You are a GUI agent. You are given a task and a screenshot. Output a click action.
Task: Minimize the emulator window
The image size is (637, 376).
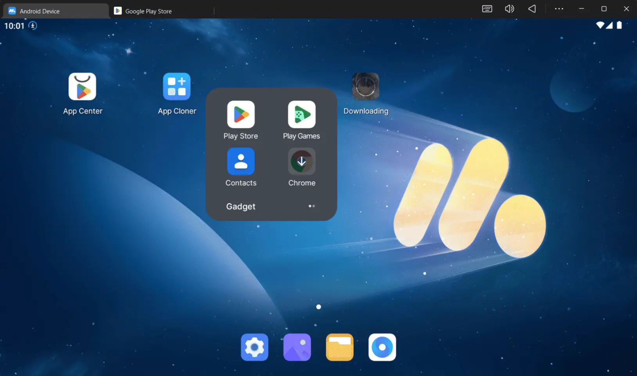click(581, 9)
